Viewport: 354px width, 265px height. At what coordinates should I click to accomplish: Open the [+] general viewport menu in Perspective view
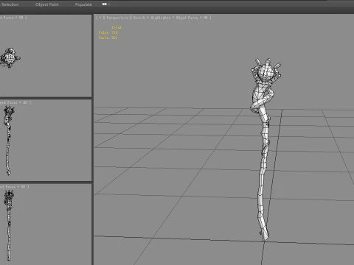pos(100,18)
